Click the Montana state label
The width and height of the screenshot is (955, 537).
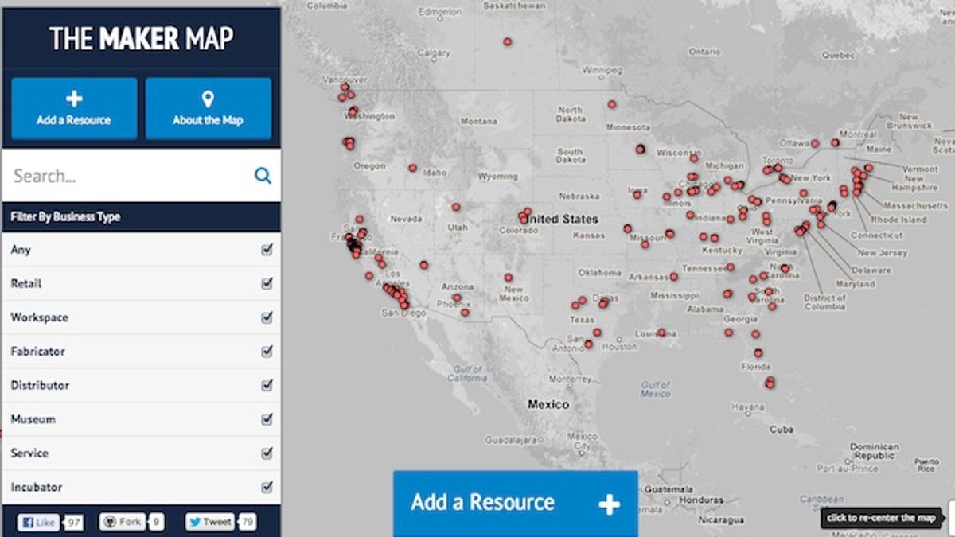479,121
